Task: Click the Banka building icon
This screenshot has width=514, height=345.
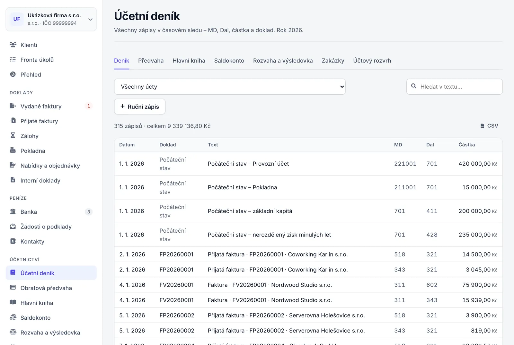Action: pos(13,211)
